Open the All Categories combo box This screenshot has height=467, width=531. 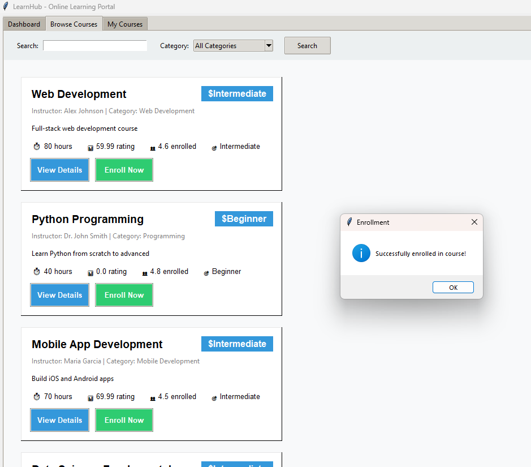point(228,46)
